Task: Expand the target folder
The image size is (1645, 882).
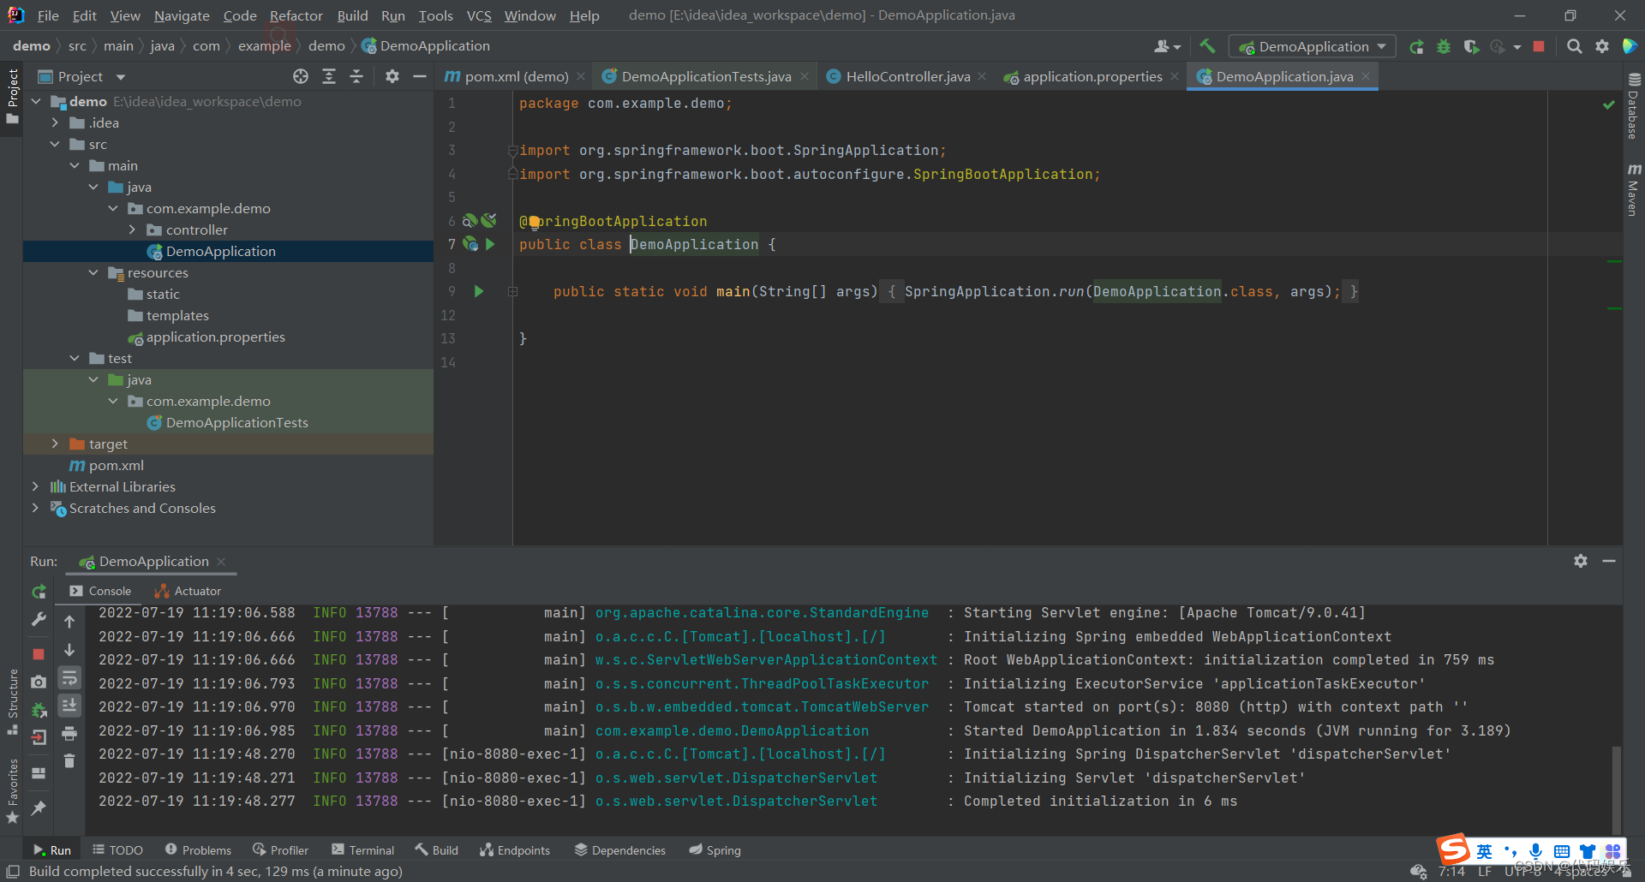Action: [x=55, y=444]
